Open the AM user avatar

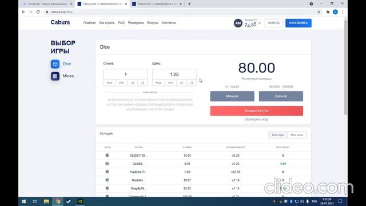coord(238,23)
